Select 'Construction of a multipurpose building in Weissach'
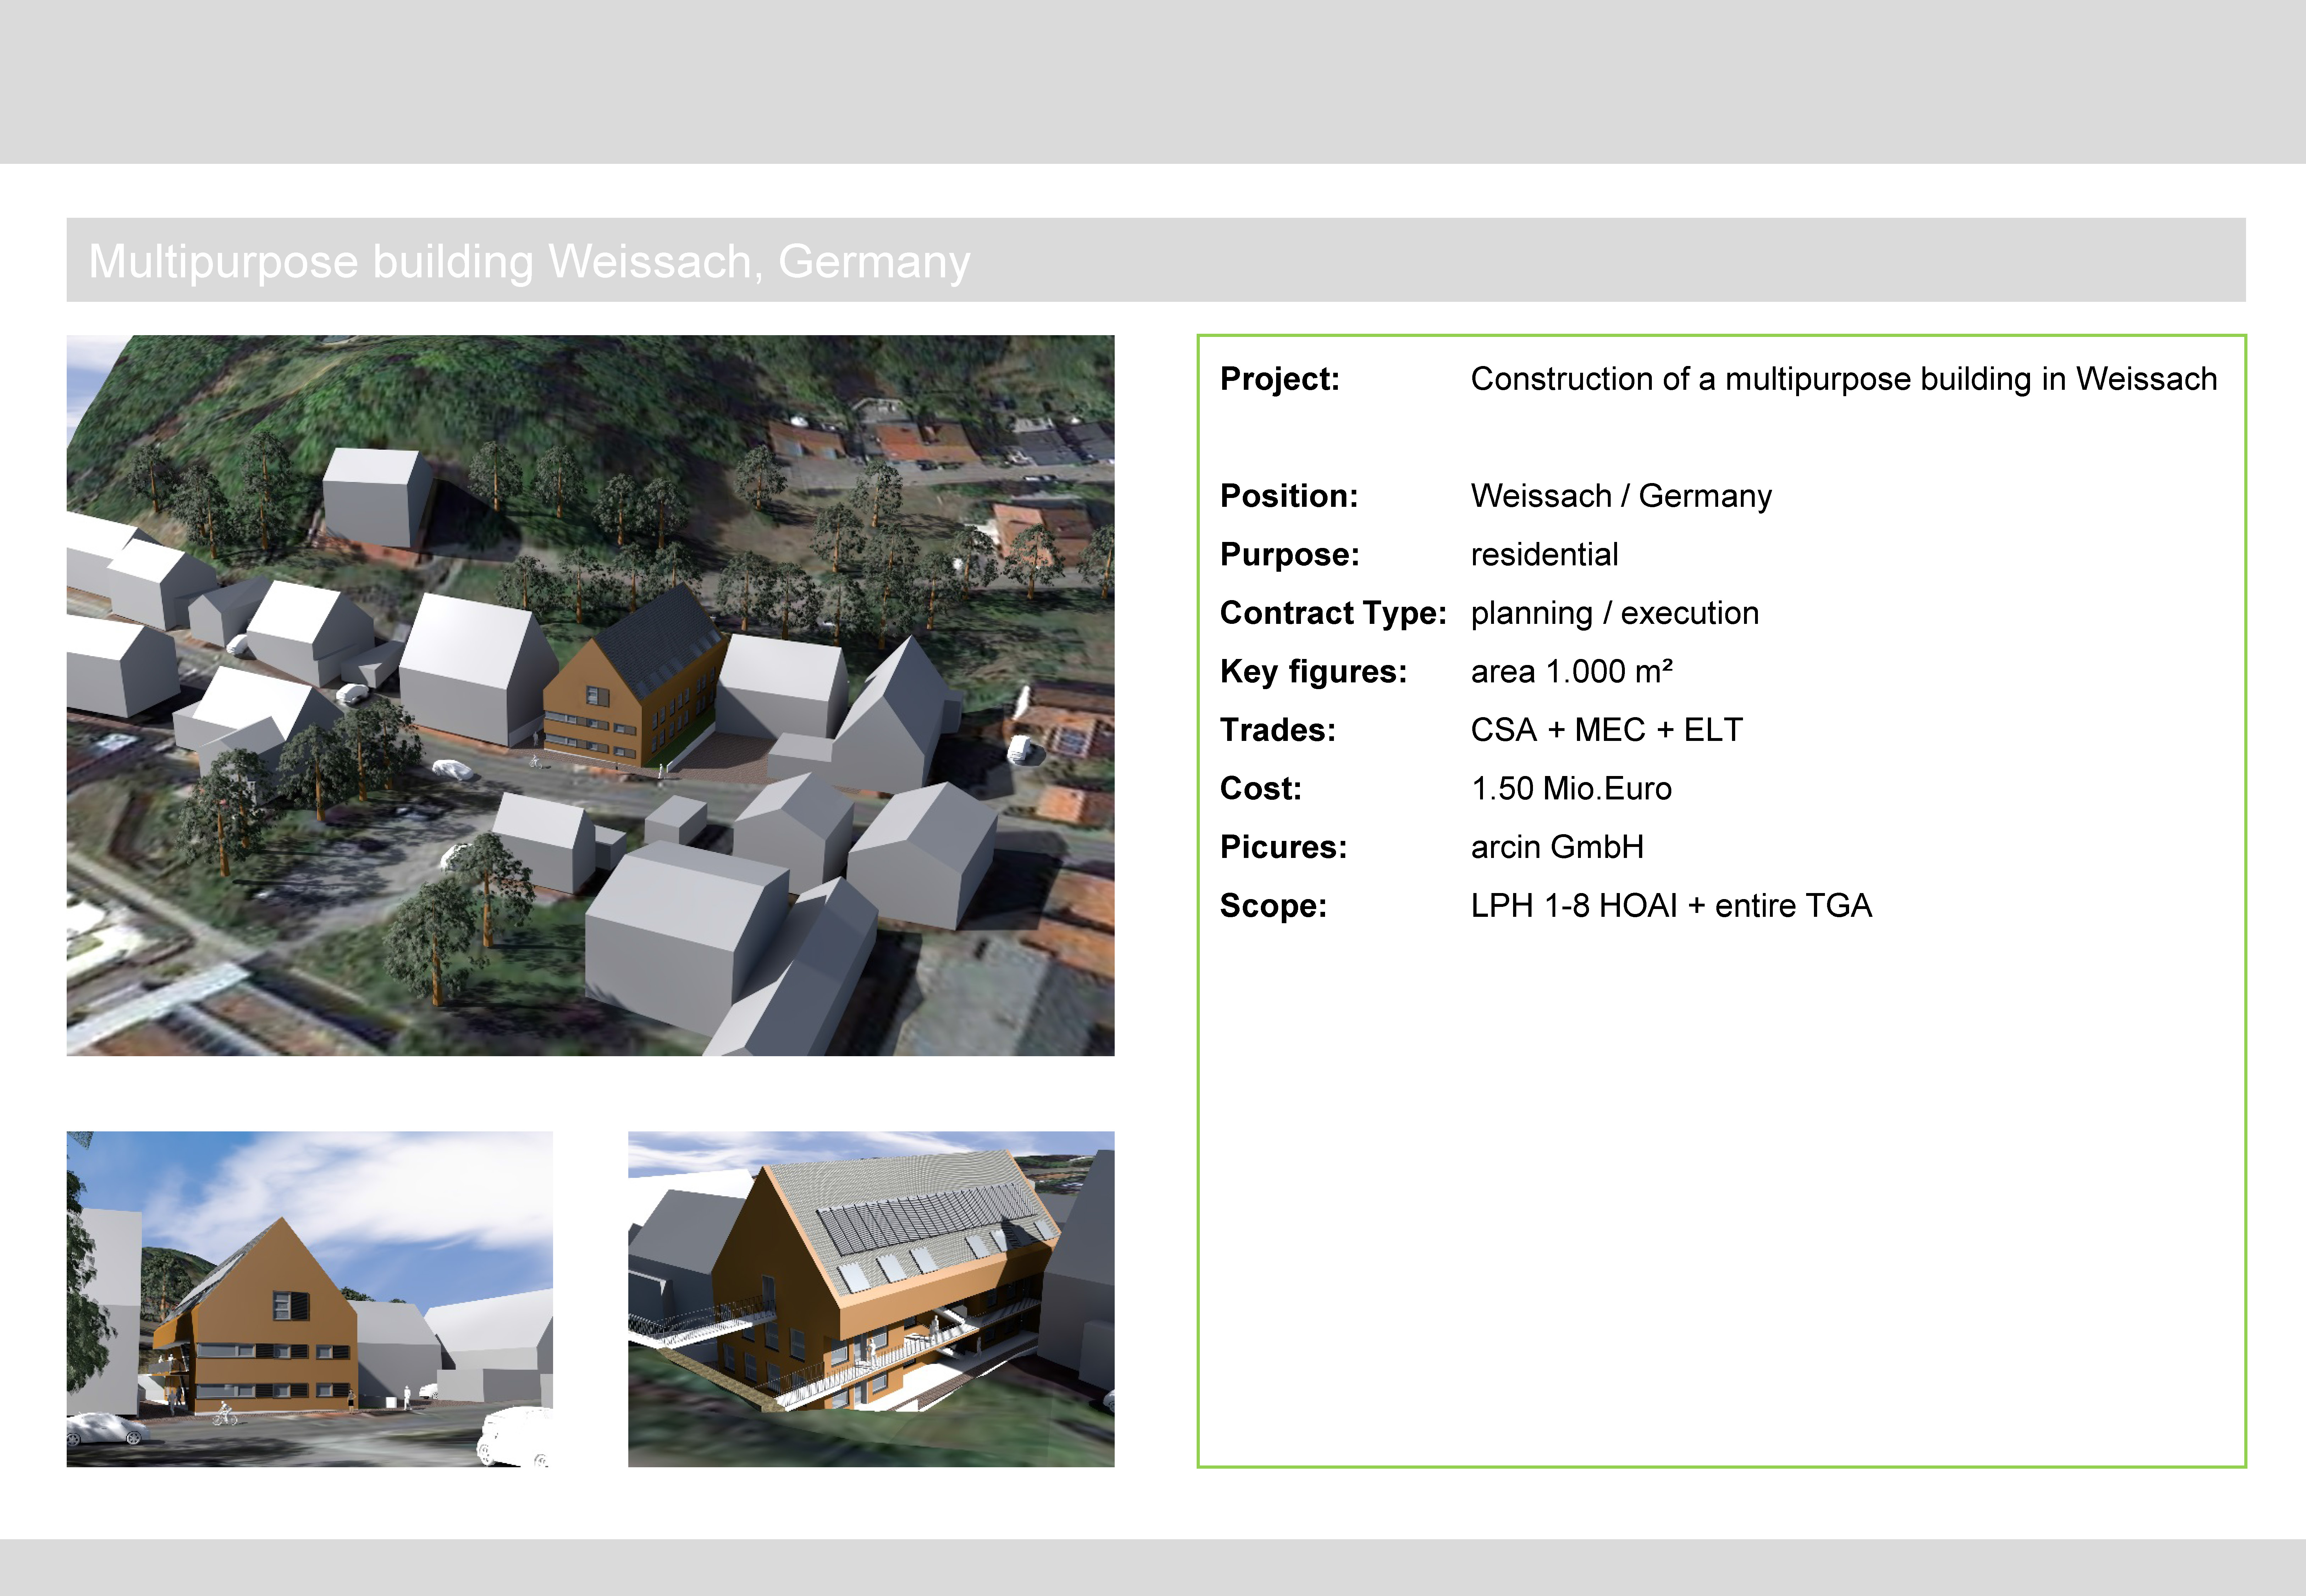 pyautogui.click(x=1844, y=379)
